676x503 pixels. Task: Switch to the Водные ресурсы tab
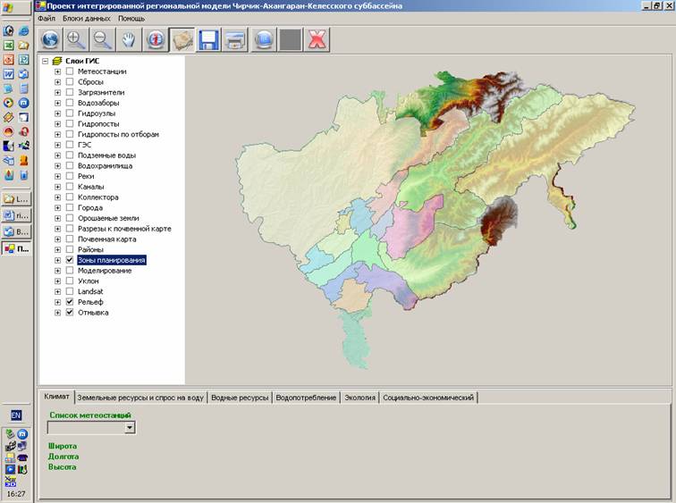(239, 398)
